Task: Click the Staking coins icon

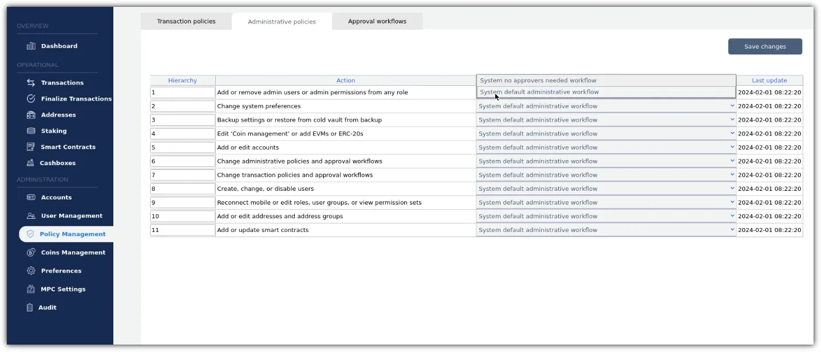Action: [x=31, y=131]
